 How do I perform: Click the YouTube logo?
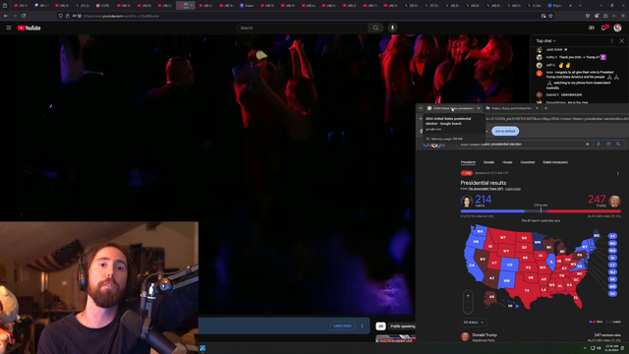point(29,28)
